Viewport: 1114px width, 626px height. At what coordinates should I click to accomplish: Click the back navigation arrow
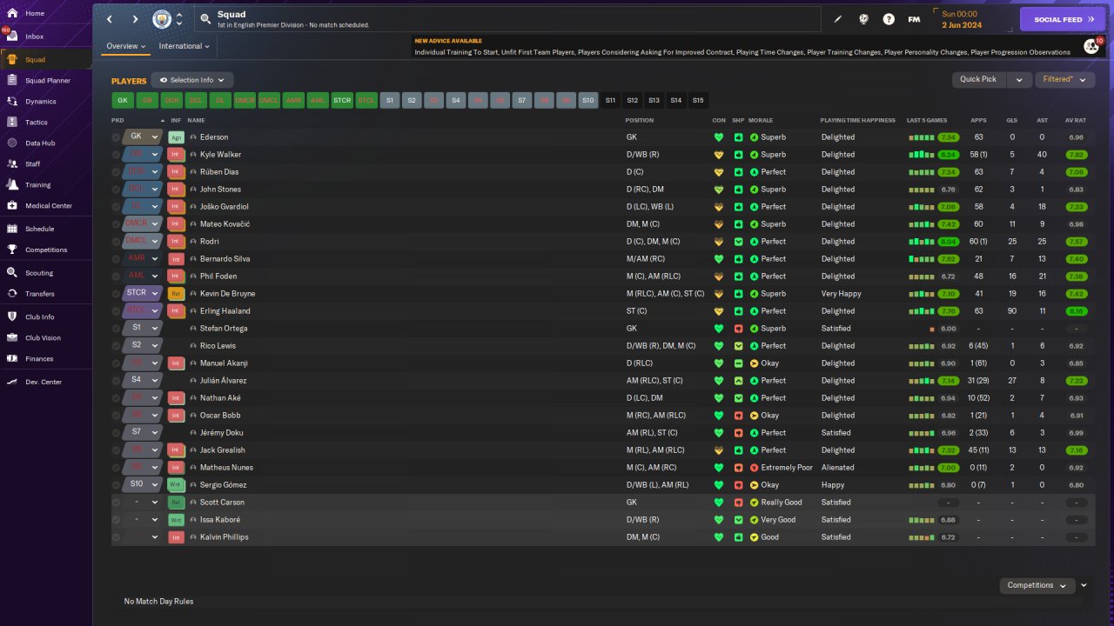(110, 19)
